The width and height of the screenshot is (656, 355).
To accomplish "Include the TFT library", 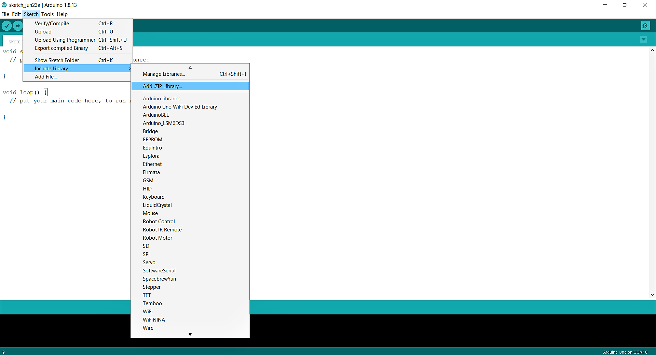I will 190,295.
